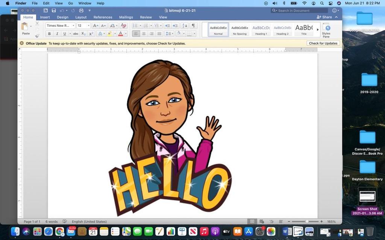Click the Text Highlight marker icon
This screenshot has width=385, height=240.
109,33
